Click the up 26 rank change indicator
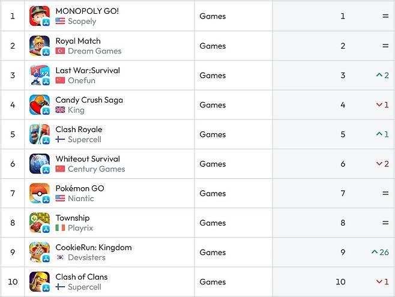395x297 pixels. pos(381,252)
